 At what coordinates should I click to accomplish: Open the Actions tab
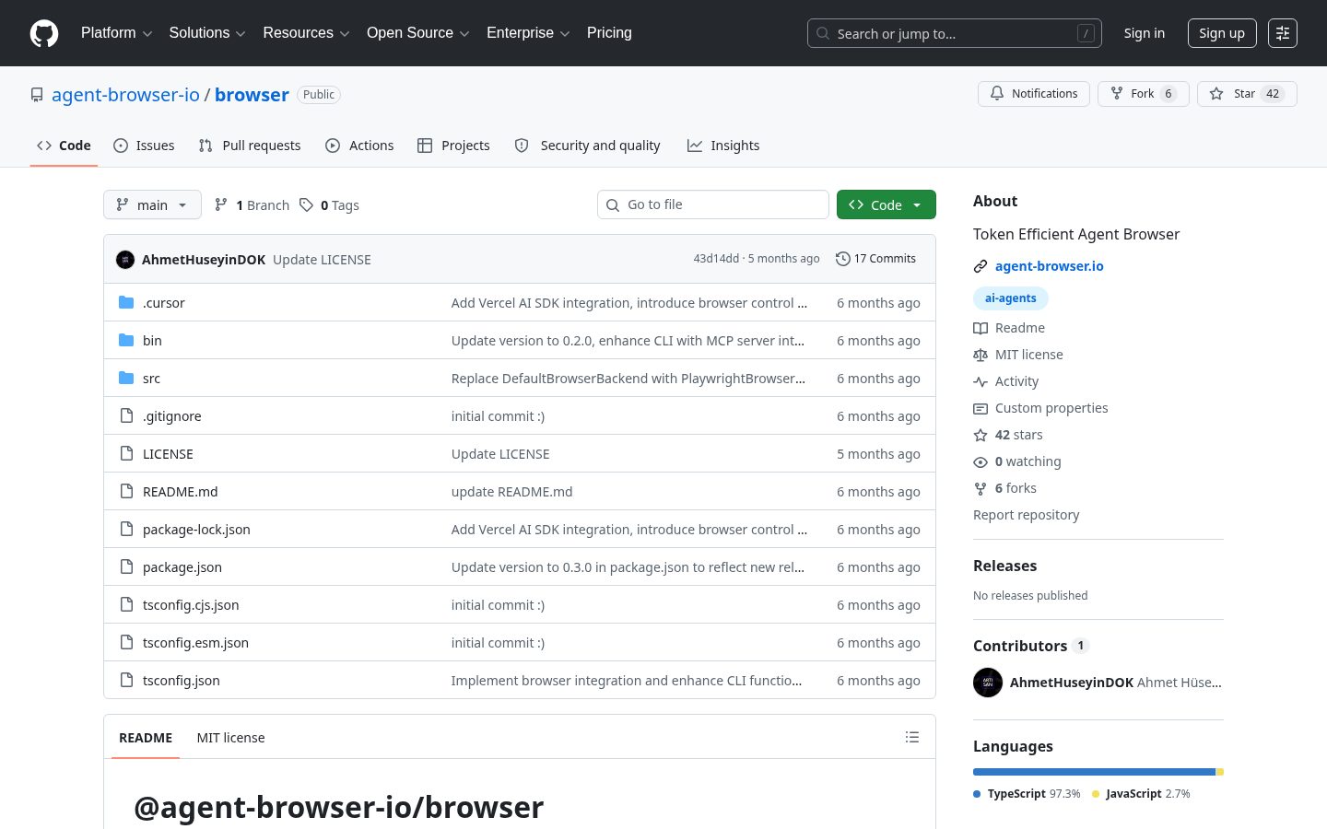[x=359, y=146]
